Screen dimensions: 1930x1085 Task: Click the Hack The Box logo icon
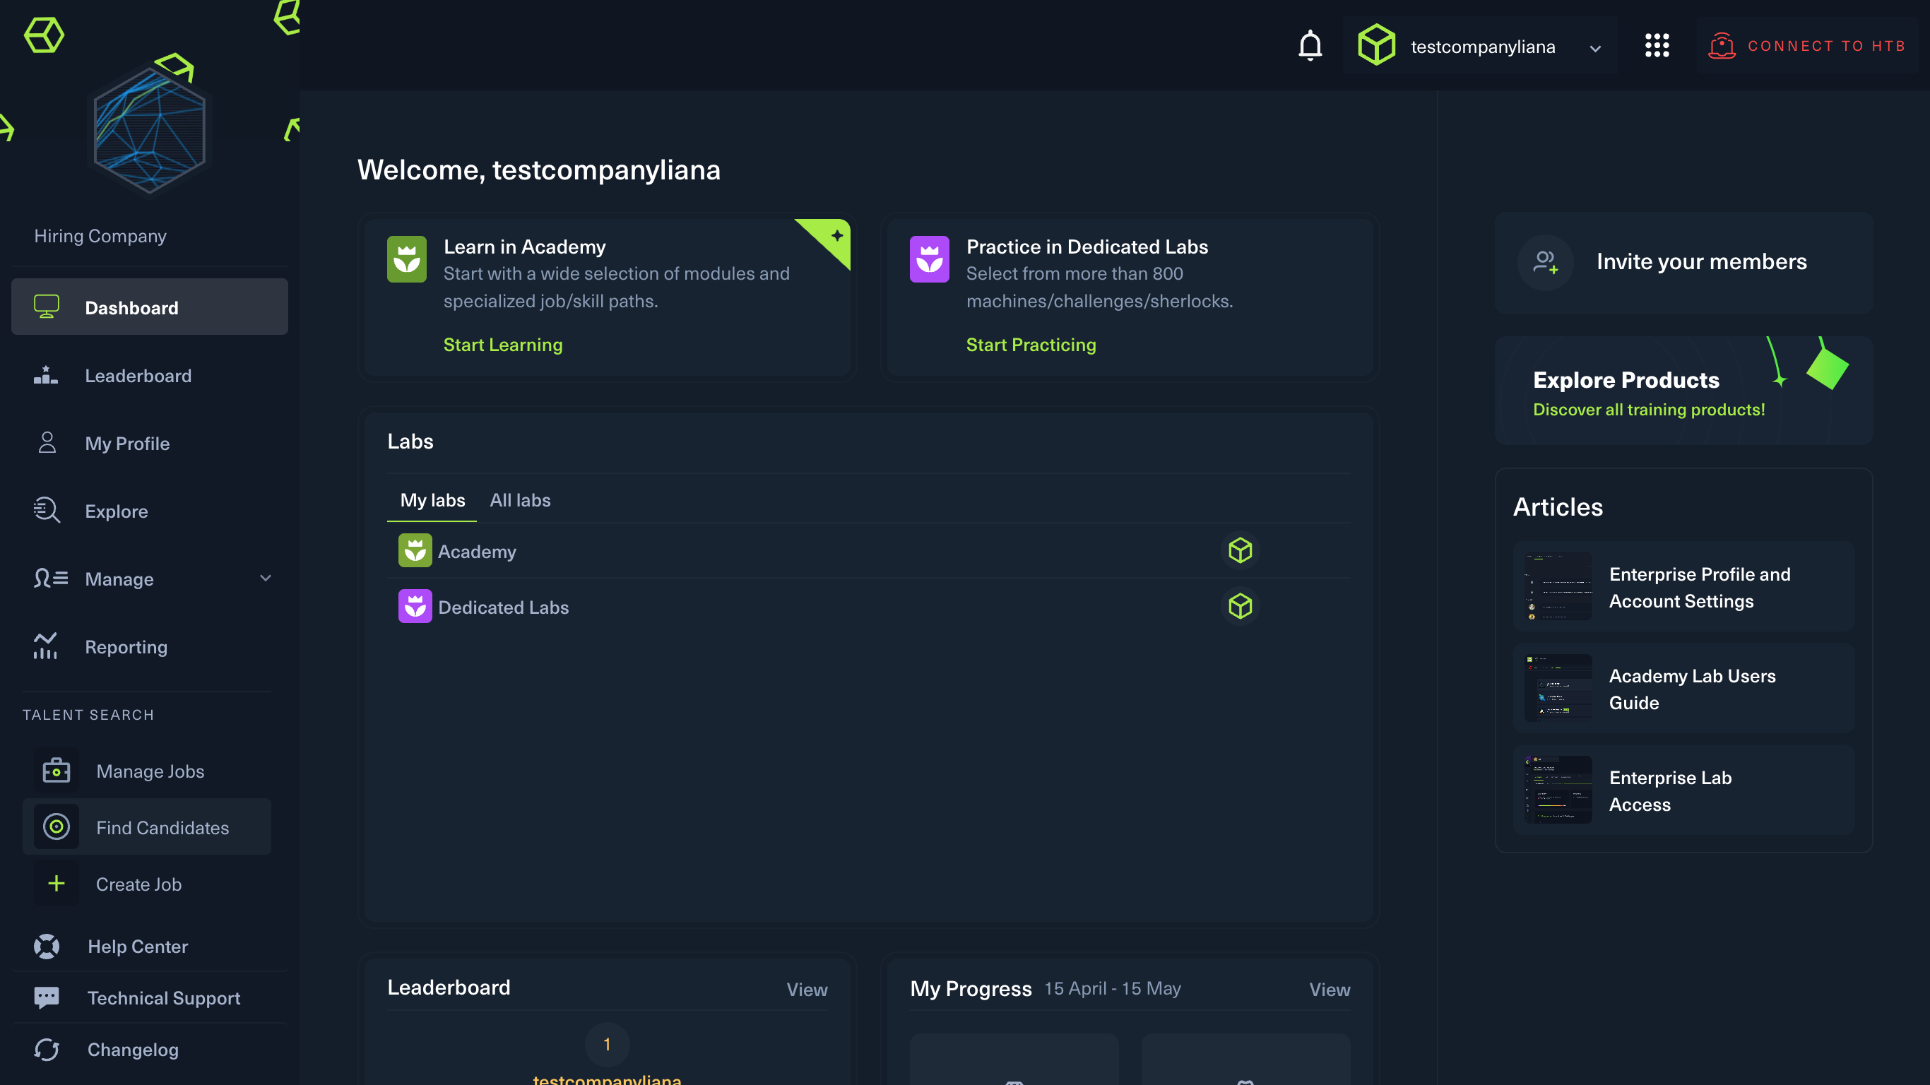point(44,35)
